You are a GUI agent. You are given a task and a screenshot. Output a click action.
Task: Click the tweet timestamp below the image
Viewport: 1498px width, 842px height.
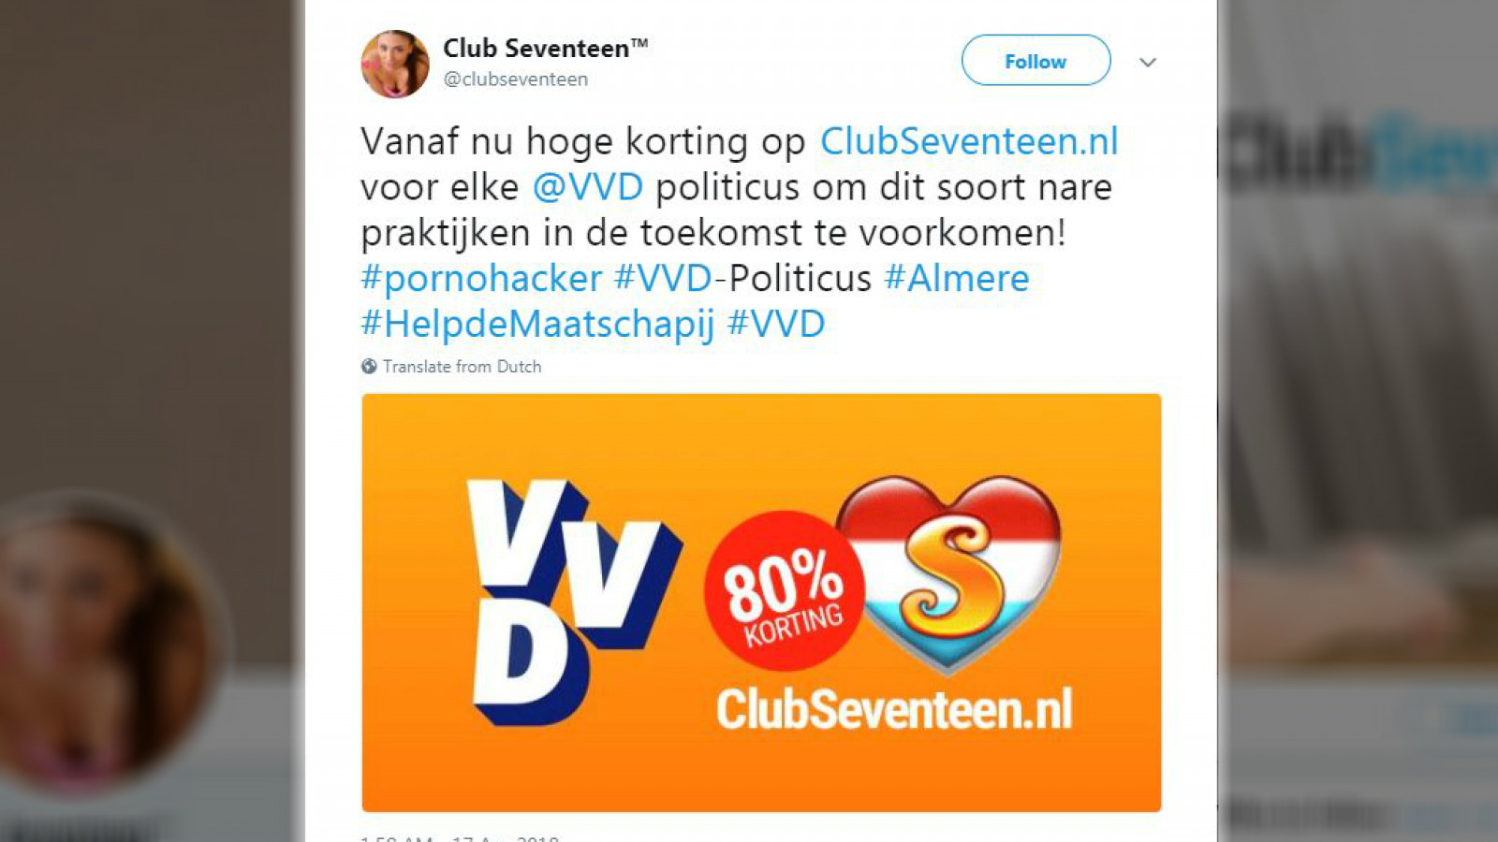(460, 838)
